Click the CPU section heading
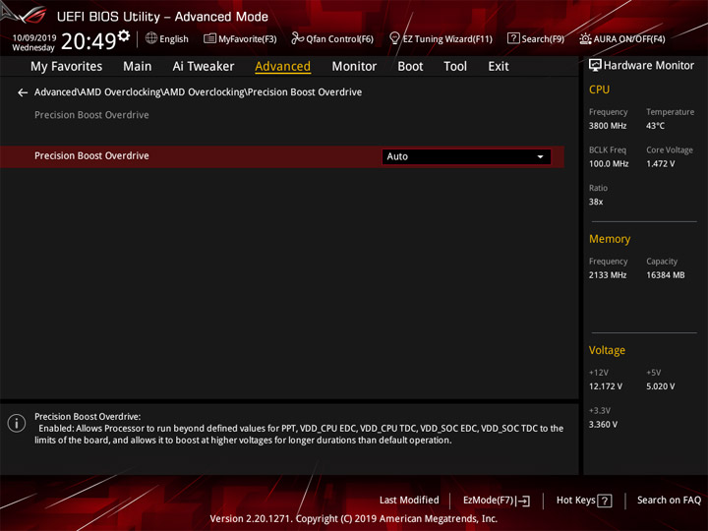The height and width of the screenshot is (531, 708). click(x=599, y=89)
